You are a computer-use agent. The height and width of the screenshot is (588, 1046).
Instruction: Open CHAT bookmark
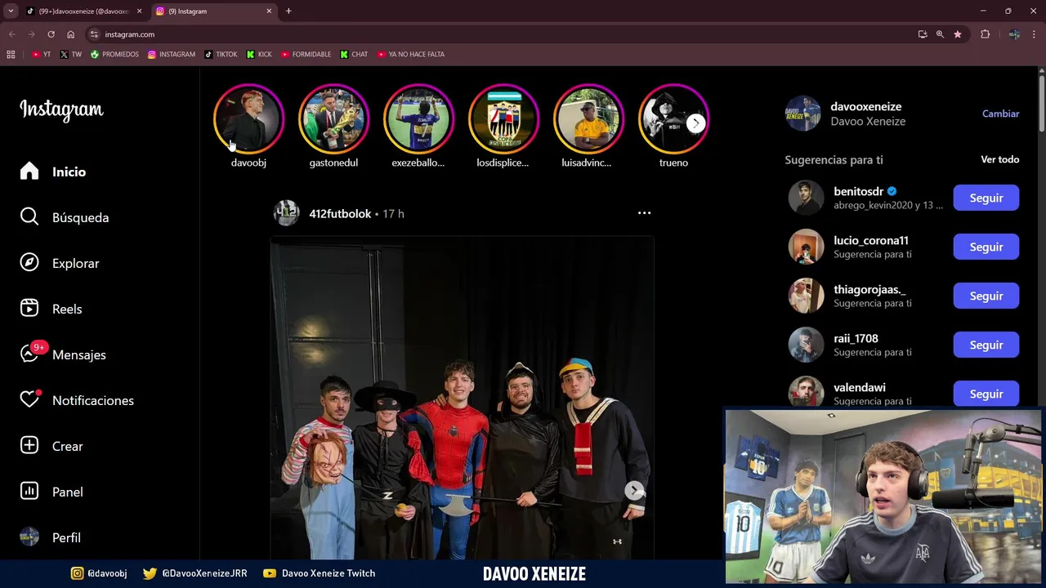(x=354, y=54)
